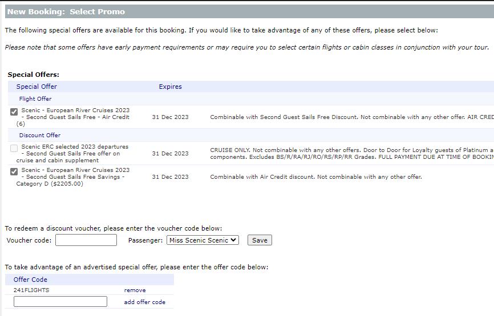Image resolution: width=494 pixels, height=316 pixels.
Task: Click the Flight Offer section label
Action: click(x=35, y=99)
